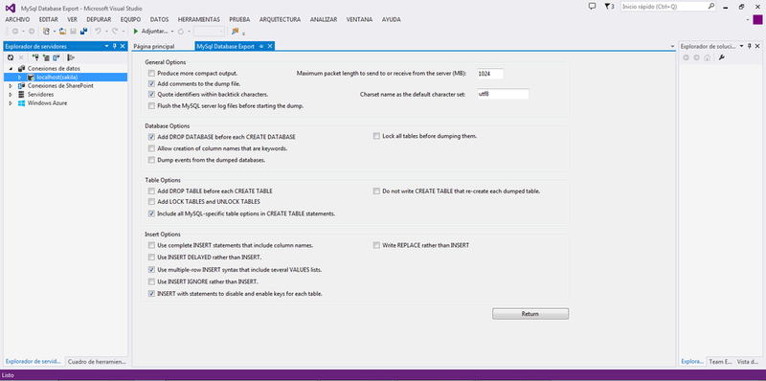The width and height of the screenshot is (766, 381).
Task: Click the Connect to Server icon
Action: 46,57
